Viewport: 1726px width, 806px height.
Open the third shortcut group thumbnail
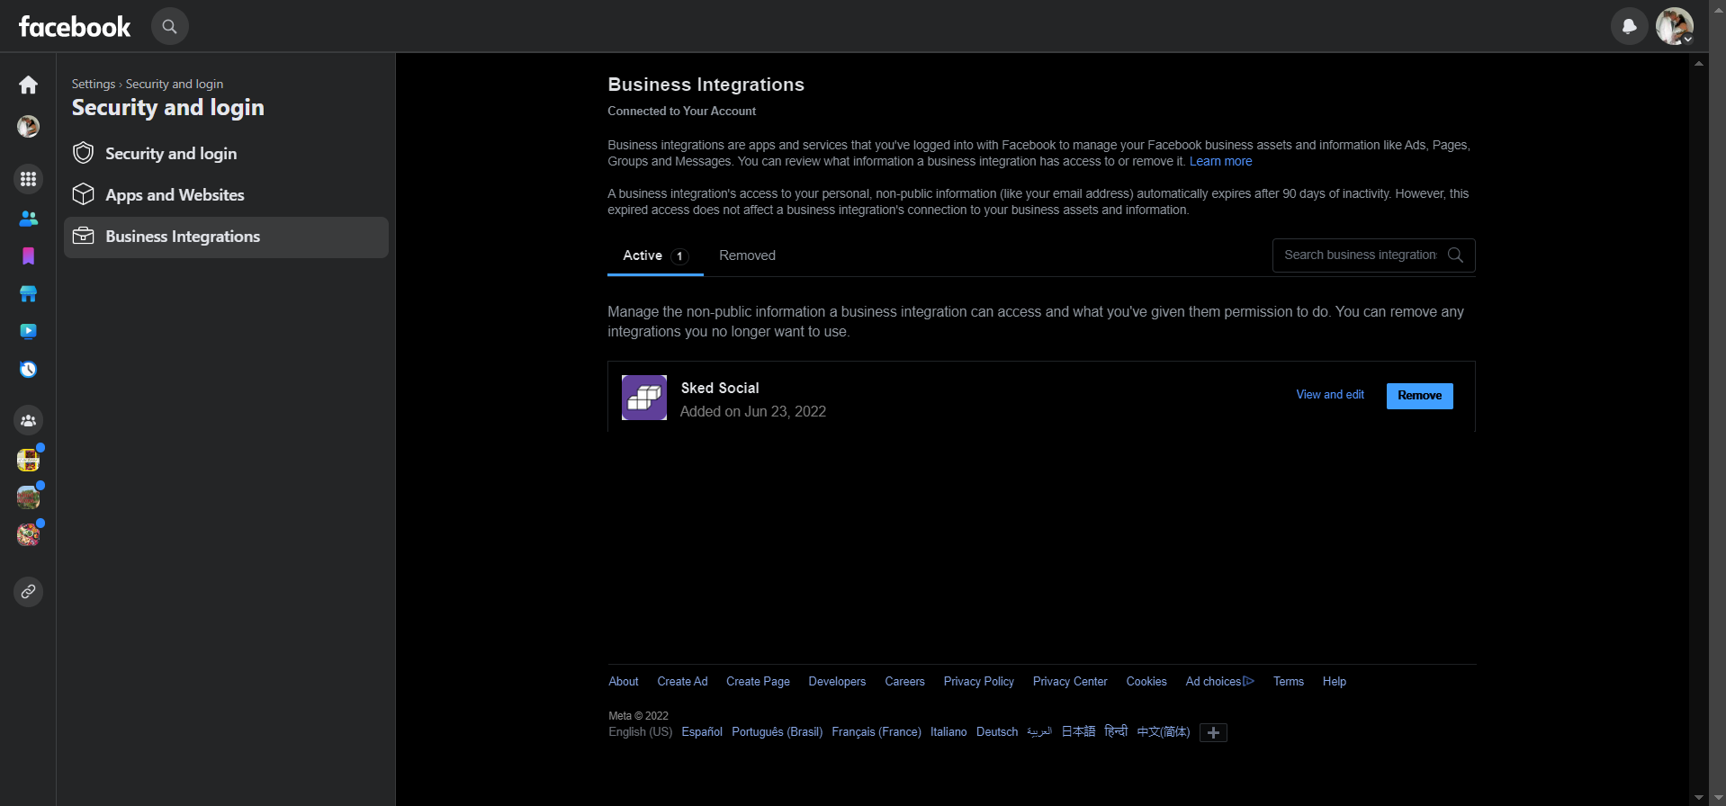point(29,535)
